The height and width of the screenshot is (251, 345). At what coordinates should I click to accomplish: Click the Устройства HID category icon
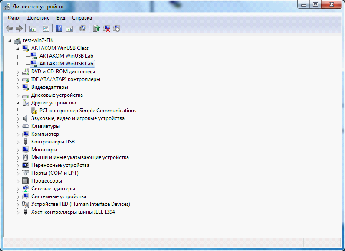[26, 204]
